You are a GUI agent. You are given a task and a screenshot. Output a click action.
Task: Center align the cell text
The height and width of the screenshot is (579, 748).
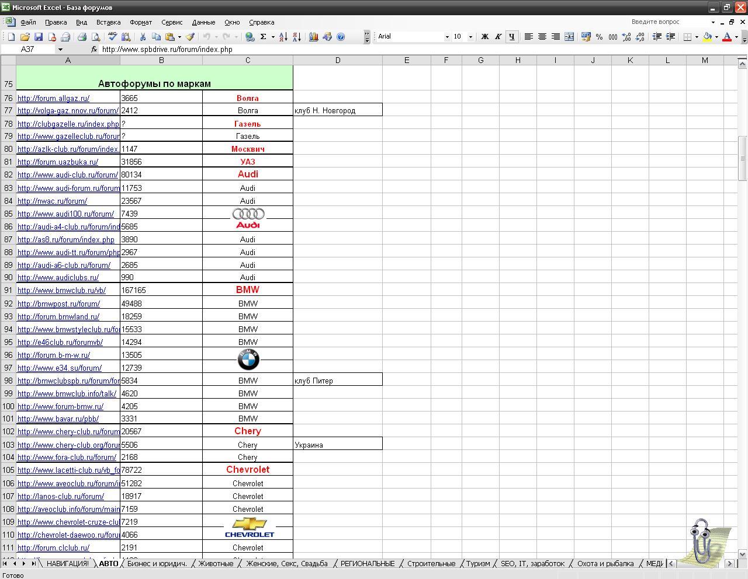pos(542,37)
